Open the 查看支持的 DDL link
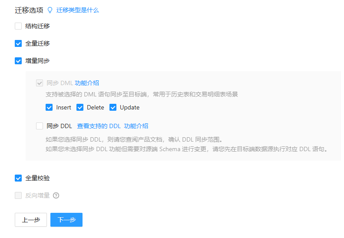The height and width of the screenshot is (238, 344). coord(99,126)
